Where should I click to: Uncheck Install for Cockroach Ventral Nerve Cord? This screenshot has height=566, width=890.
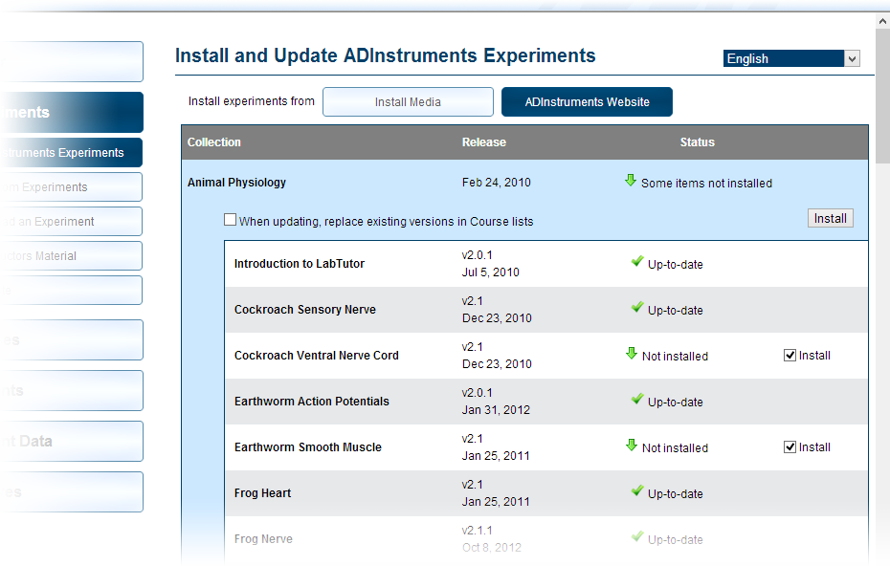point(790,355)
